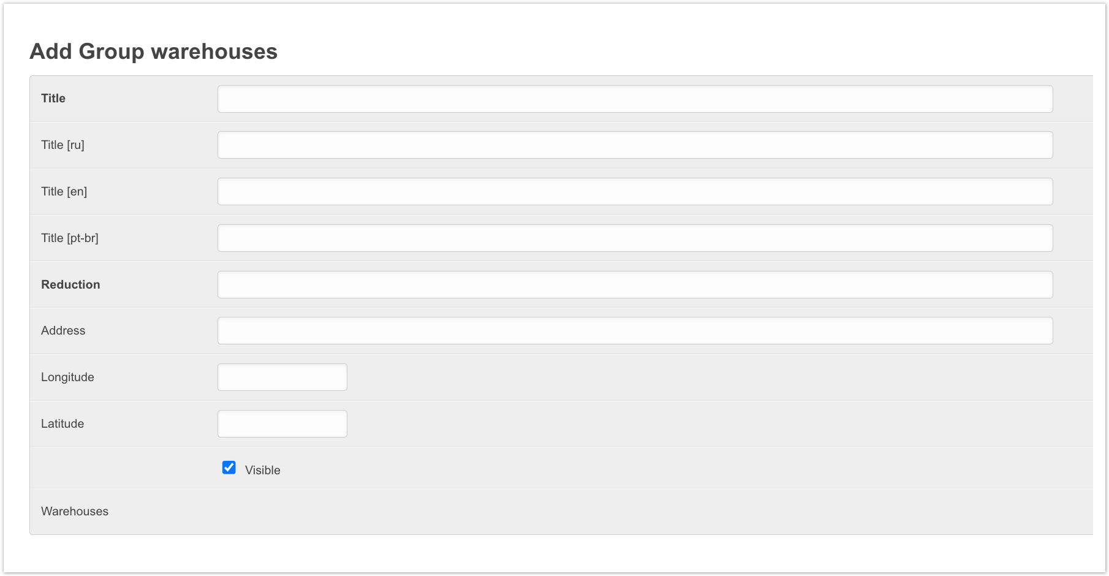Click the Address text field
The image size is (1109, 576).
click(x=635, y=331)
